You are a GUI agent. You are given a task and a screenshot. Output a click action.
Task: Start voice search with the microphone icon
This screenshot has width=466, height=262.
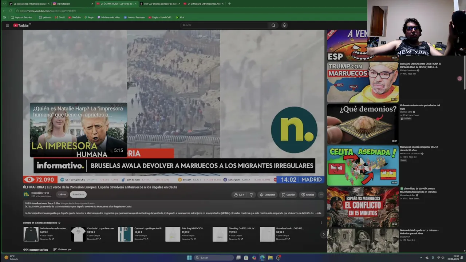click(x=284, y=25)
